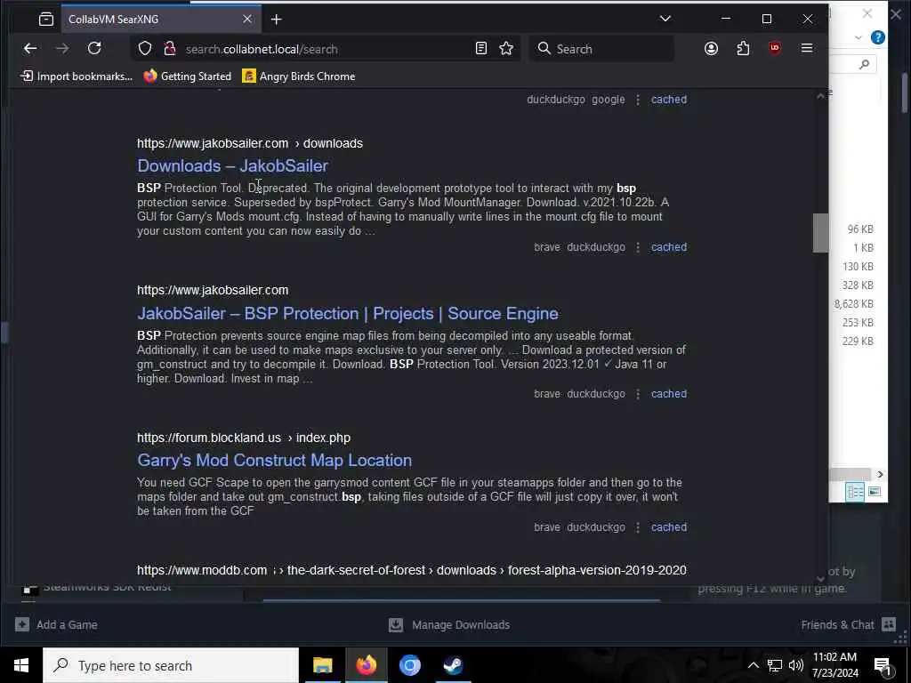The height and width of the screenshot is (683, 911).
Task: Open the options dots on the Garry's Mod Construct result
Action: point(638,528)
